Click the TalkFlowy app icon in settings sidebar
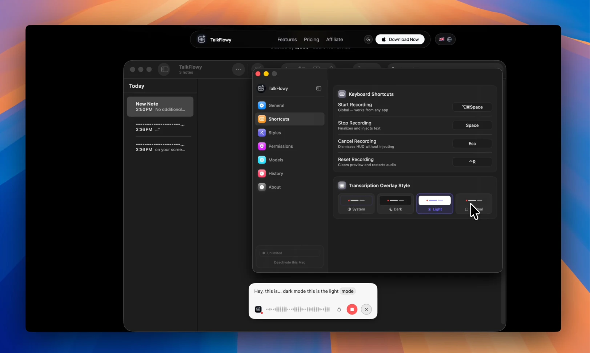 261,88
